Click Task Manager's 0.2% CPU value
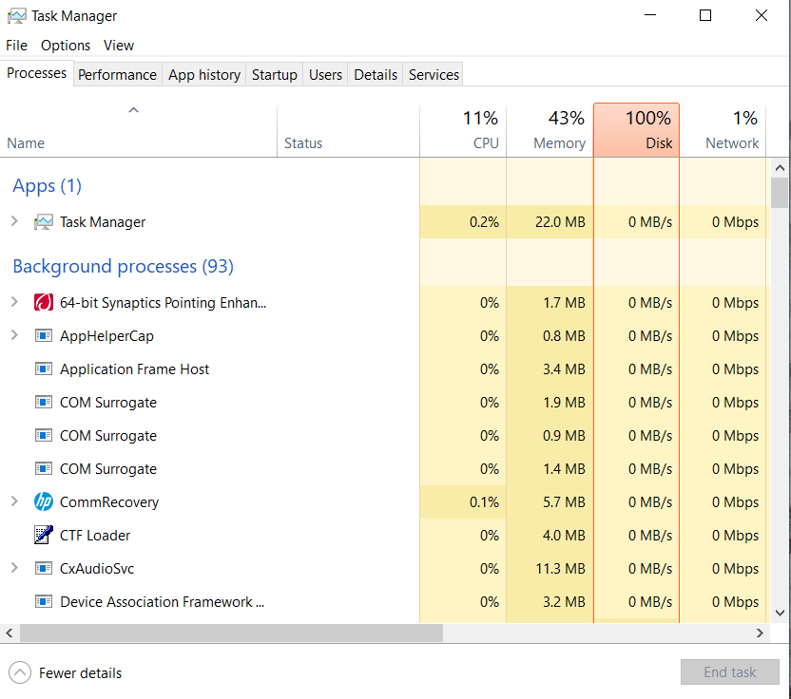 (484, 221)
